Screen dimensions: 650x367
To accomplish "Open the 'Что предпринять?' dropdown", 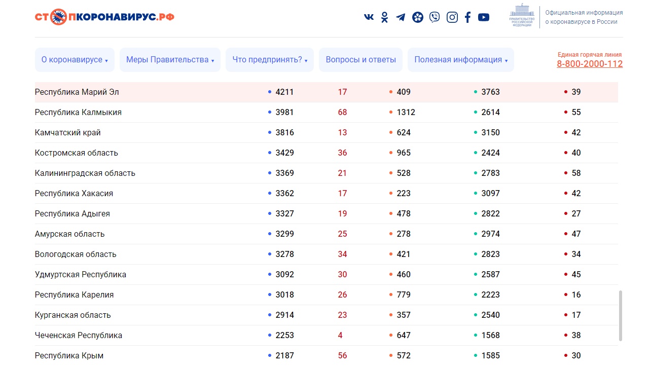I will point(270,60).
